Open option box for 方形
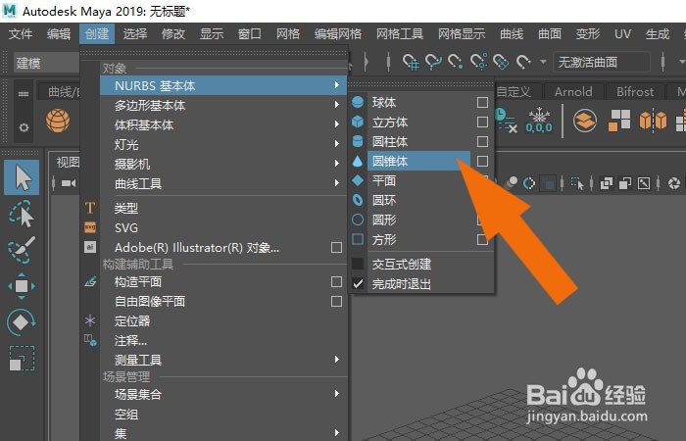 [482, 239]
